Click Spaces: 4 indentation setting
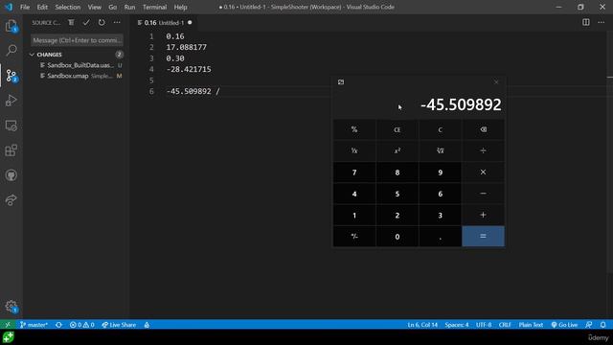The width and height of the screenshot is (613, 345). click(457, 325)
